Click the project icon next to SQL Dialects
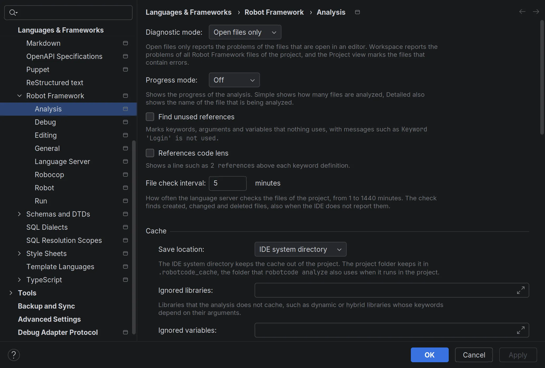 click(125, 227)
